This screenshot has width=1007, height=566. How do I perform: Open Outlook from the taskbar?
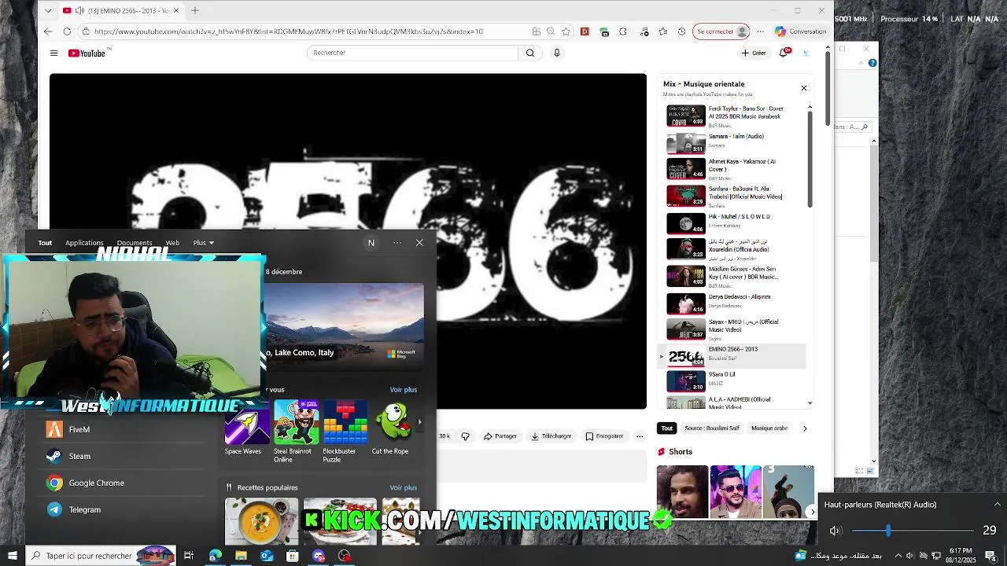(x=267, y=556)
